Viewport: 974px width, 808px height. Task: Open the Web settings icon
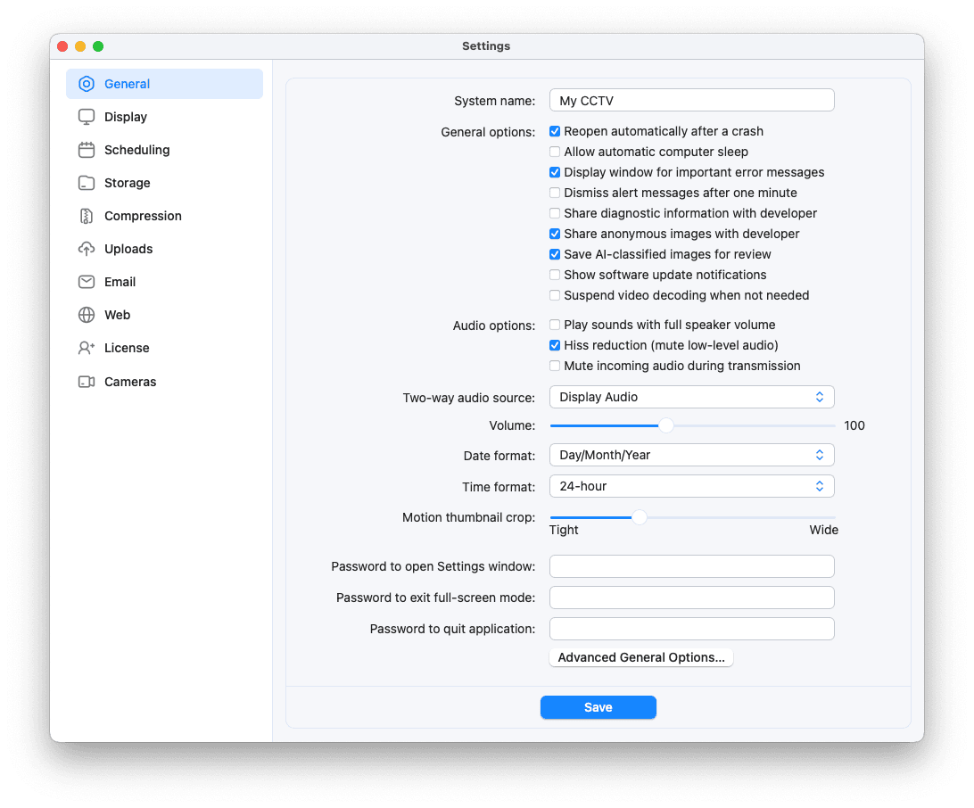point(86,315)
